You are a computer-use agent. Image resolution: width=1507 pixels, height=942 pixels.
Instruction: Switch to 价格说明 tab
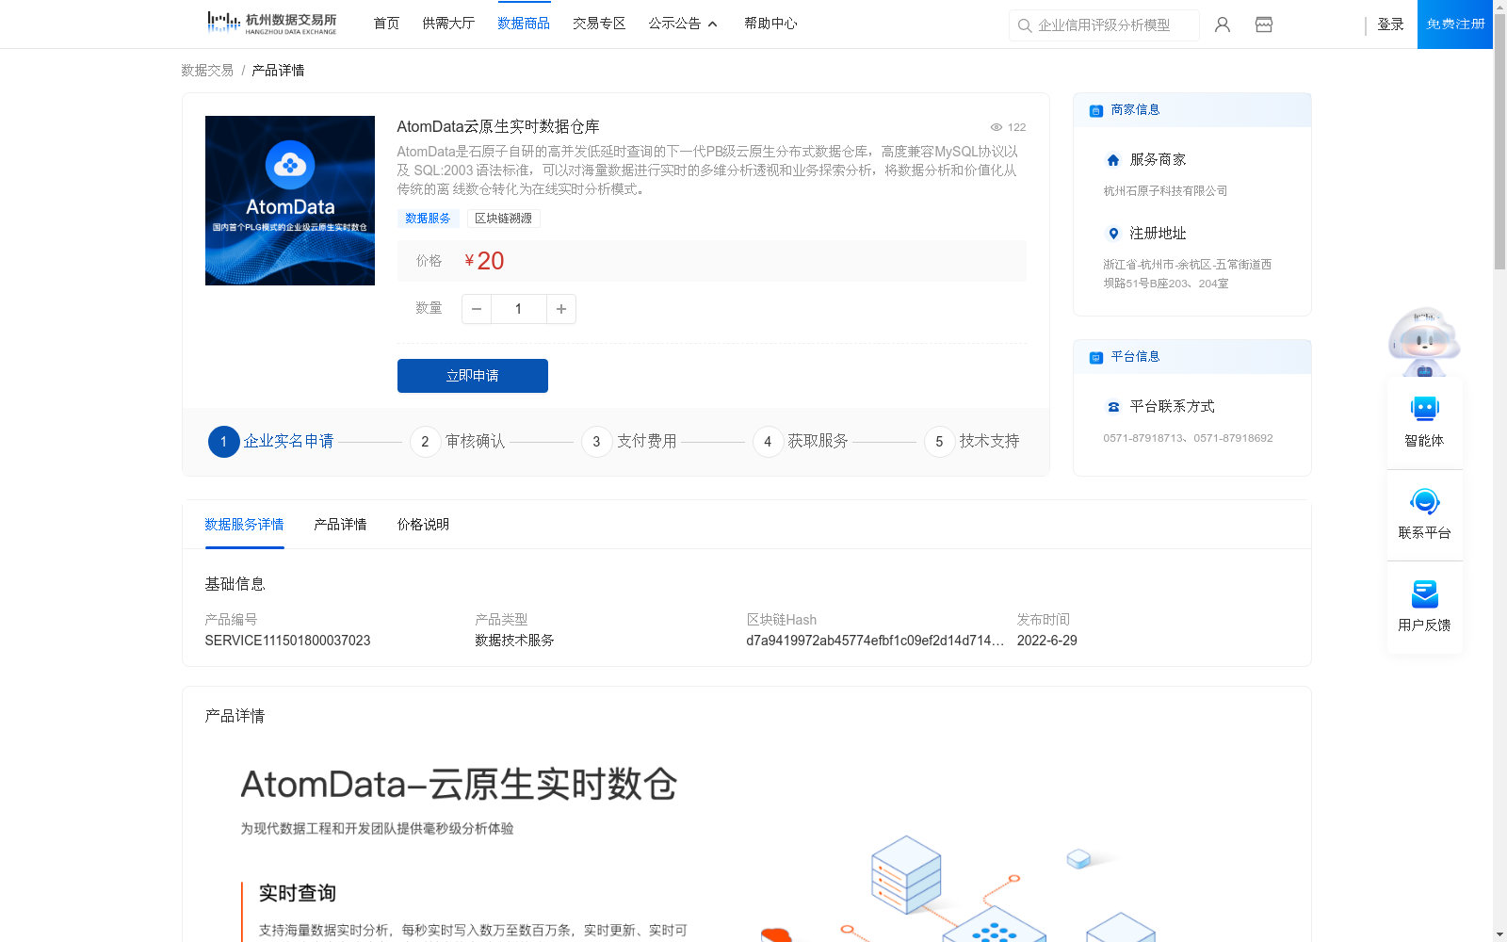(x=423, y=525)
